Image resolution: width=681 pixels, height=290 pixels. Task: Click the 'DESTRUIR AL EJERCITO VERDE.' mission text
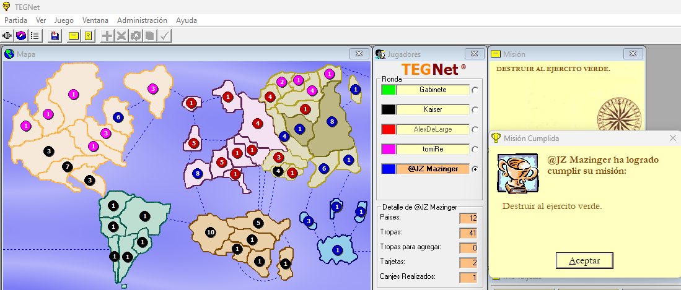click(553, 69)
